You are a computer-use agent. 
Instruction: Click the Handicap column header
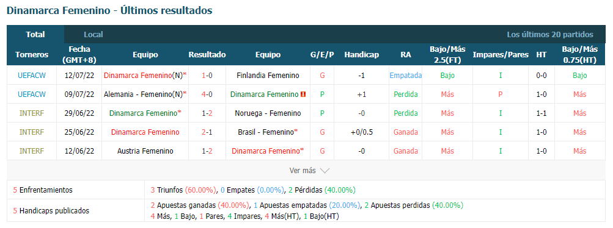click(x=362, y=55)
